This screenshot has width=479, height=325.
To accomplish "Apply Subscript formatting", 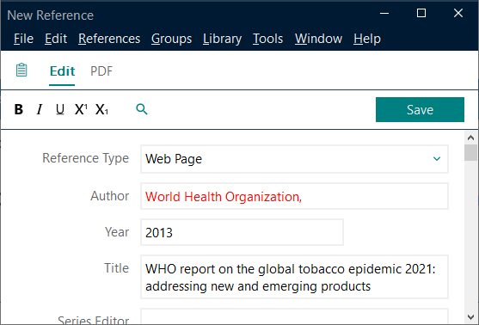I will (101, 109).
